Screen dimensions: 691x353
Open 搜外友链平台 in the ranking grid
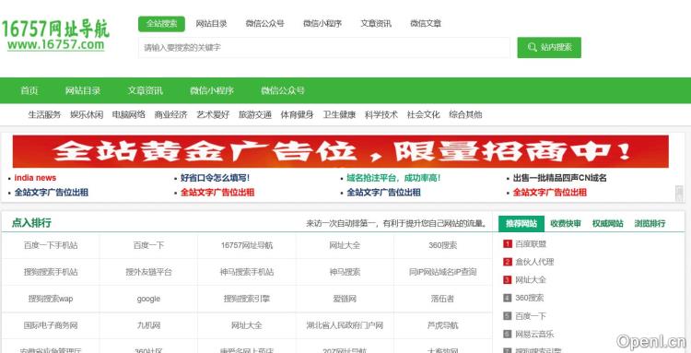click(x=148, y=272)
